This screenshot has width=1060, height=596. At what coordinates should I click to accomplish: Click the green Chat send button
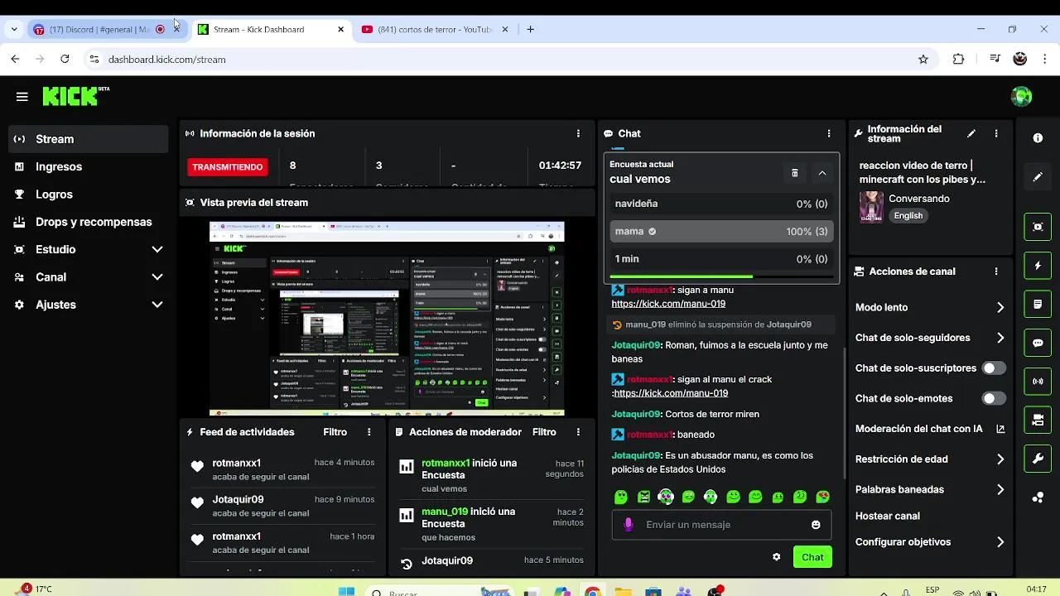[x=812, y=557]
